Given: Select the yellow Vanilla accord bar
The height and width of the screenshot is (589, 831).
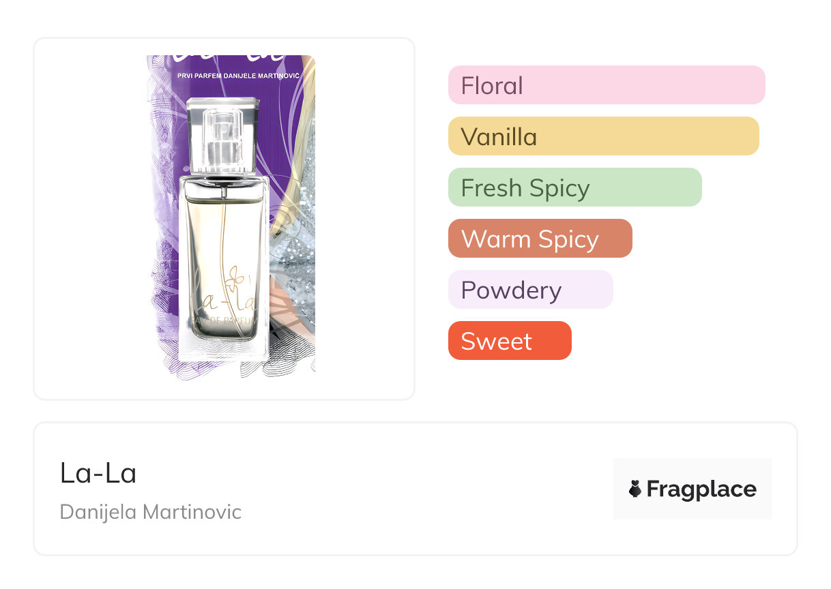Looking at the screenshot, I should coord(603,136).
